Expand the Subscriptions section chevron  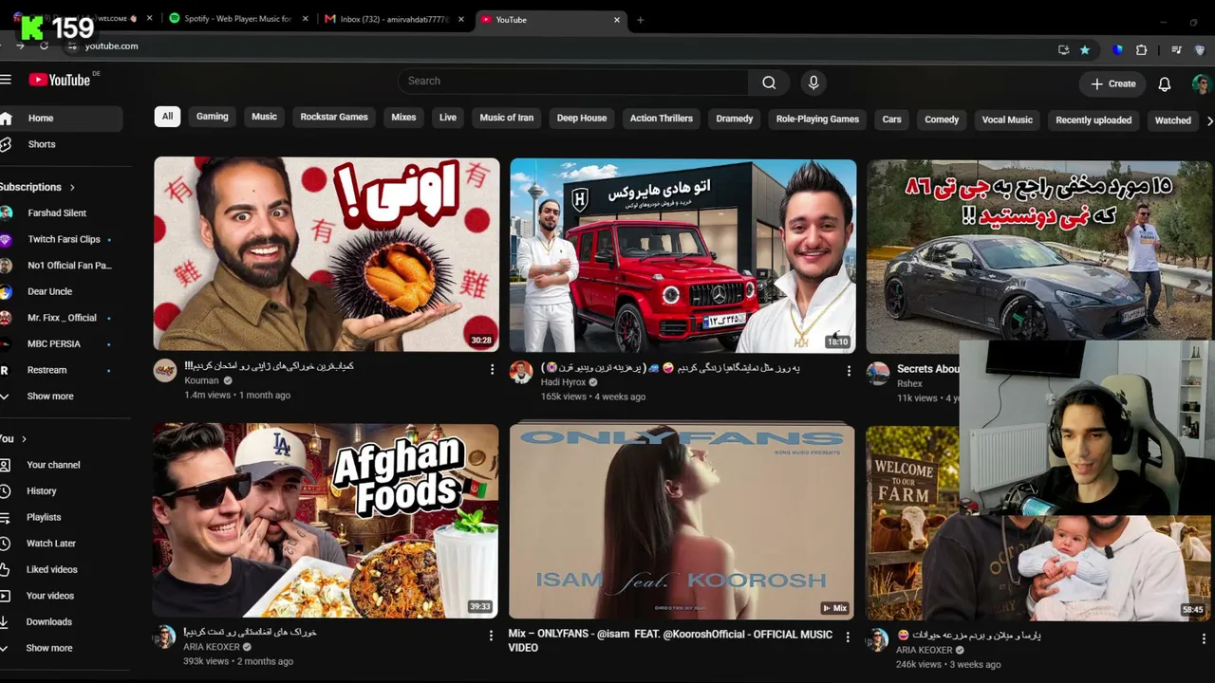(x=72, y=188)
